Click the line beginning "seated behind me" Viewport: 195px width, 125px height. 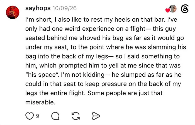(x=104, y=38)
